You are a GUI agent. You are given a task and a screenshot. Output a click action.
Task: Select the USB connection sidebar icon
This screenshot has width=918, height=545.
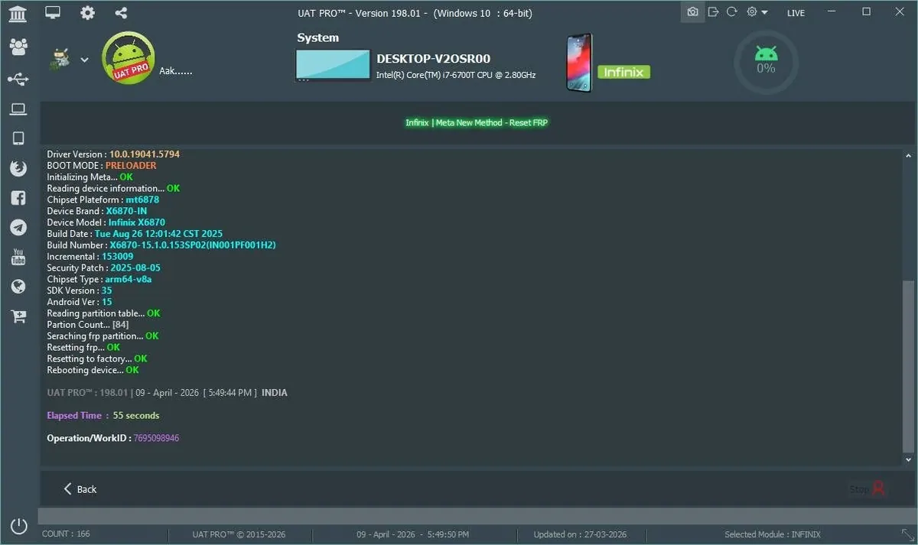[18, 79]
